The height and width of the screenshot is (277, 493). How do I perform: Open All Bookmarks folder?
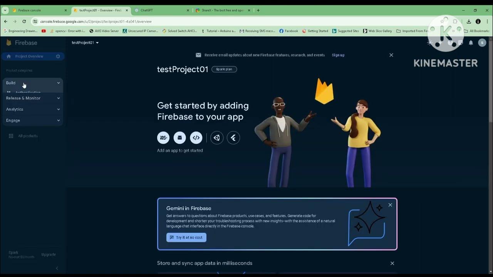coord(476,31)
